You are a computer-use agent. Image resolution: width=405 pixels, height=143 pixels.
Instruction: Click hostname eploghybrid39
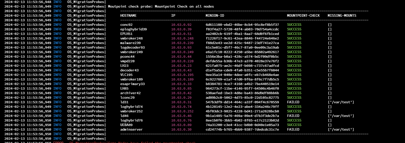(x=133, y=29)
